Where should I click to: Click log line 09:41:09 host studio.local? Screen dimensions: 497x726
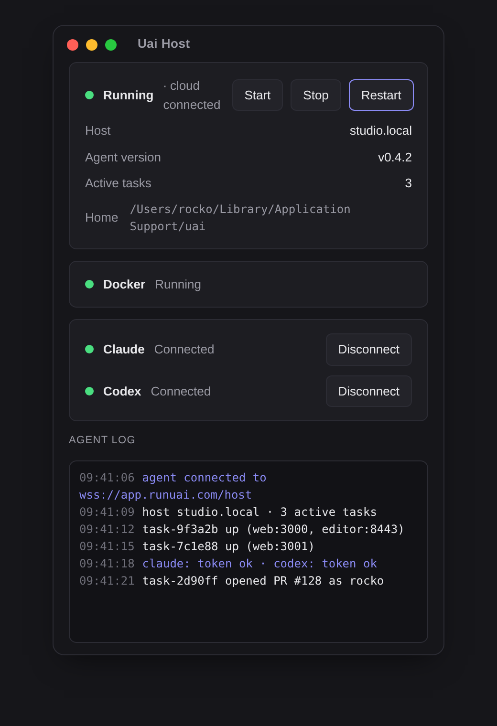228,512
